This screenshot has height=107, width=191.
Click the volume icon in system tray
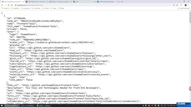click(x=162, y=106)
